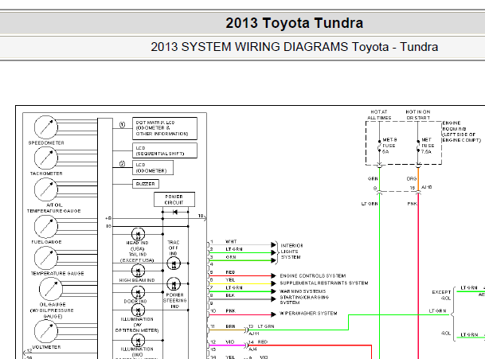This screenshot has width=485, height=359.
Task: Click the MET 7.5A fuse symbol
Action: click(418, 146)
